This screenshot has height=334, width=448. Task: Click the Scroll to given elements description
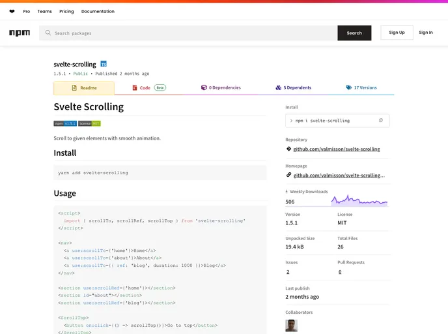(x=107, y=138)
